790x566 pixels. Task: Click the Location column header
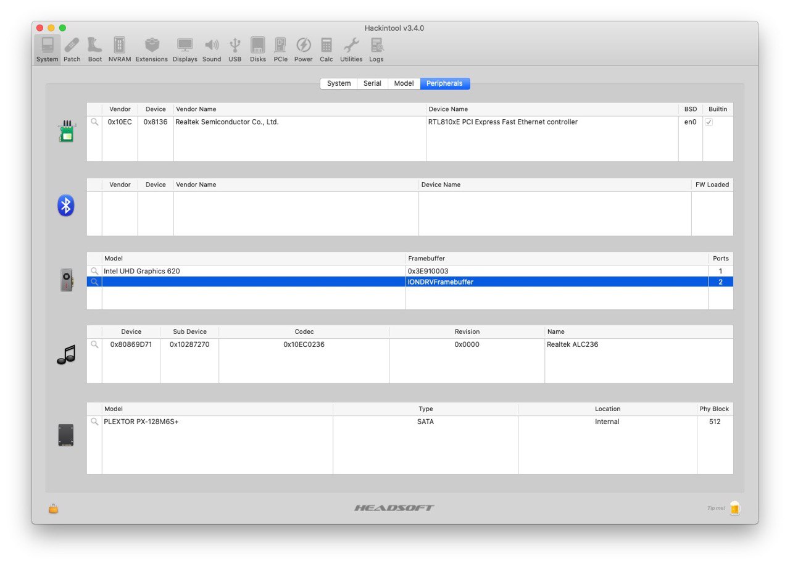607,409
